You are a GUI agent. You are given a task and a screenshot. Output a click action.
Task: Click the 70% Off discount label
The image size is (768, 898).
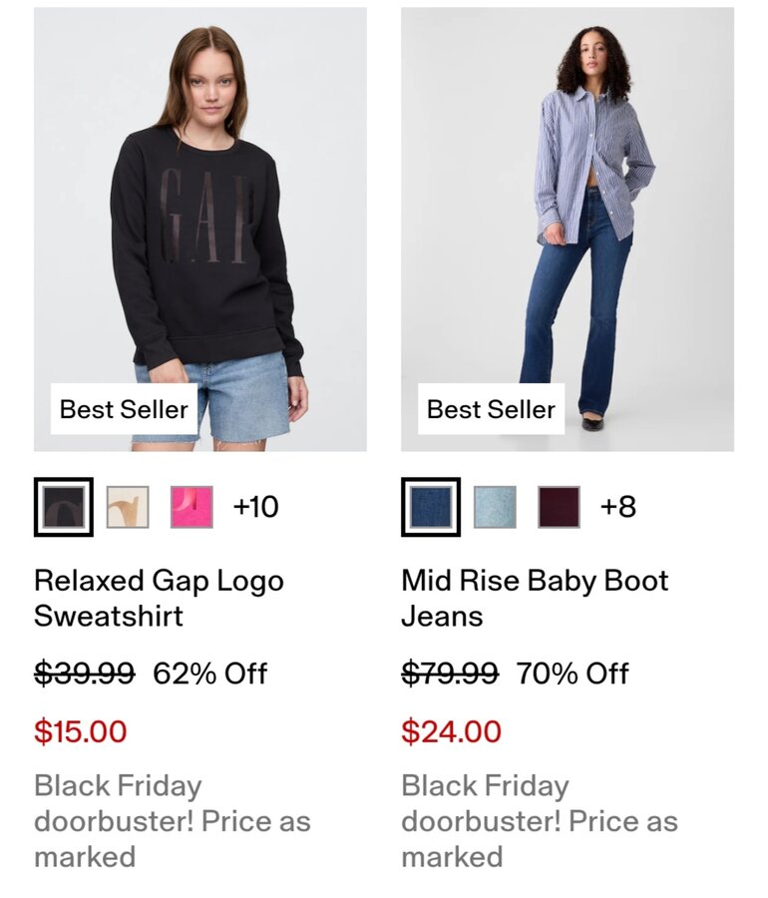573,673
